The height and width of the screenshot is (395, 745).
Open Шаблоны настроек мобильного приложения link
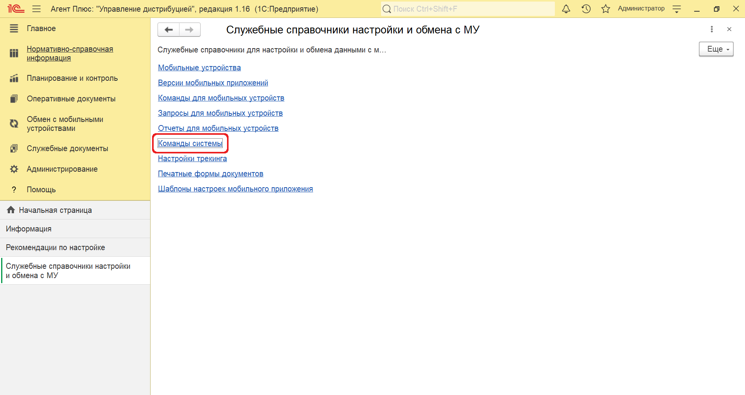pos(236,189)
